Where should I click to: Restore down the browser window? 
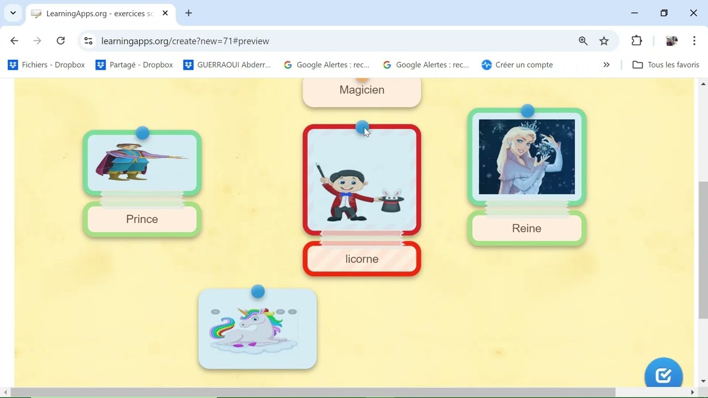(664, 13)
